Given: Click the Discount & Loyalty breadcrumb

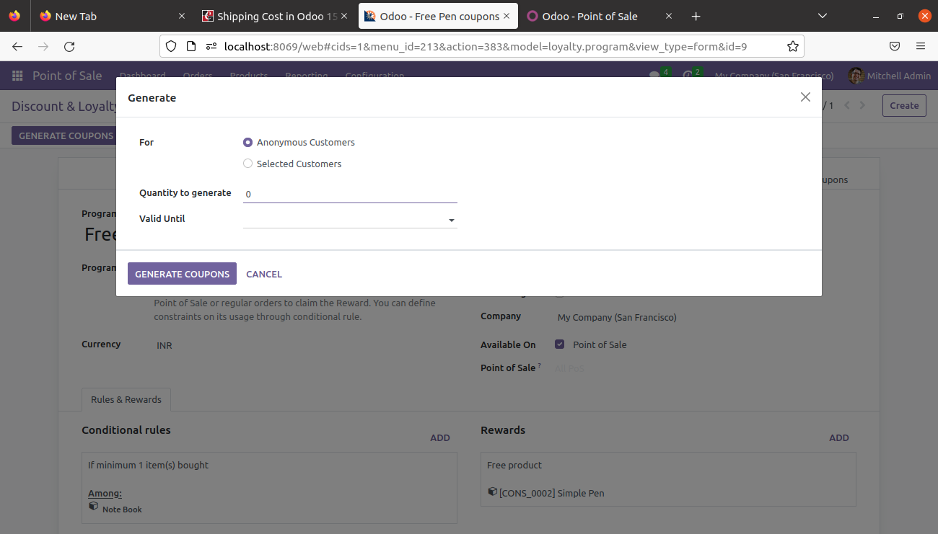Looking at the screenshot, I should pyautogui.click(x=64, y=107).
